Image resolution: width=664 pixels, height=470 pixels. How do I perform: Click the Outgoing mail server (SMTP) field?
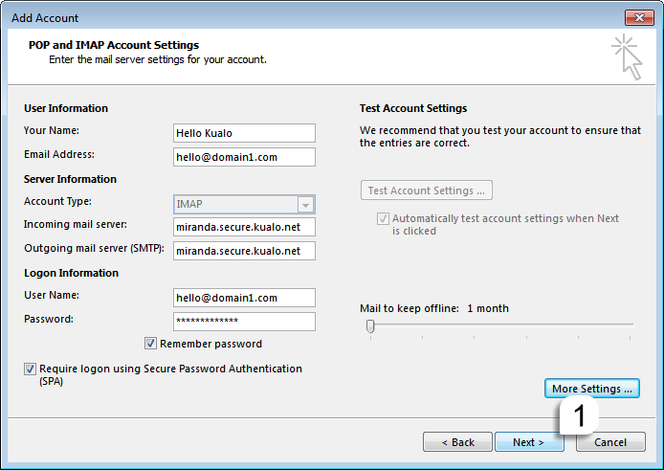244,251
